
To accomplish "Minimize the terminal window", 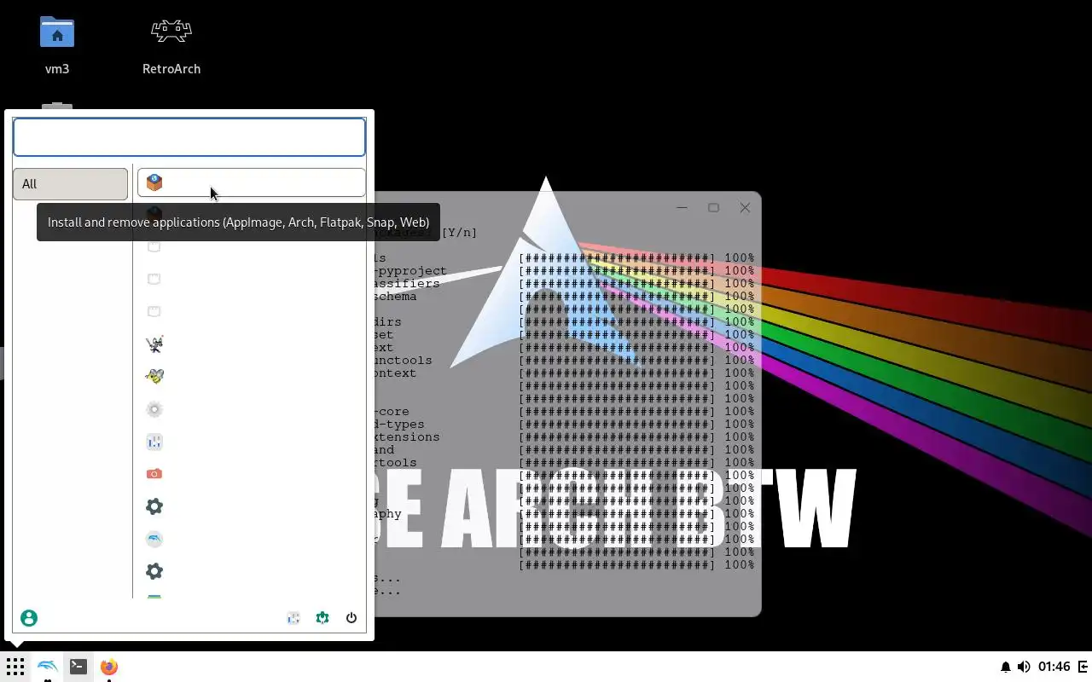I will tap(682, 207).
